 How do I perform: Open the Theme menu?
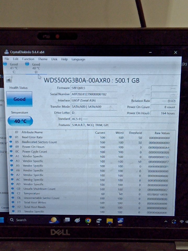[43, 59]
